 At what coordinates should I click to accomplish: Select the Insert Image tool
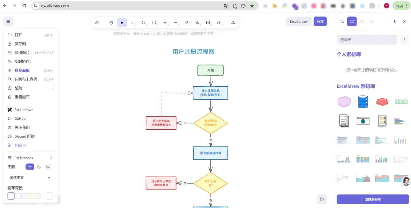(208, 23)
